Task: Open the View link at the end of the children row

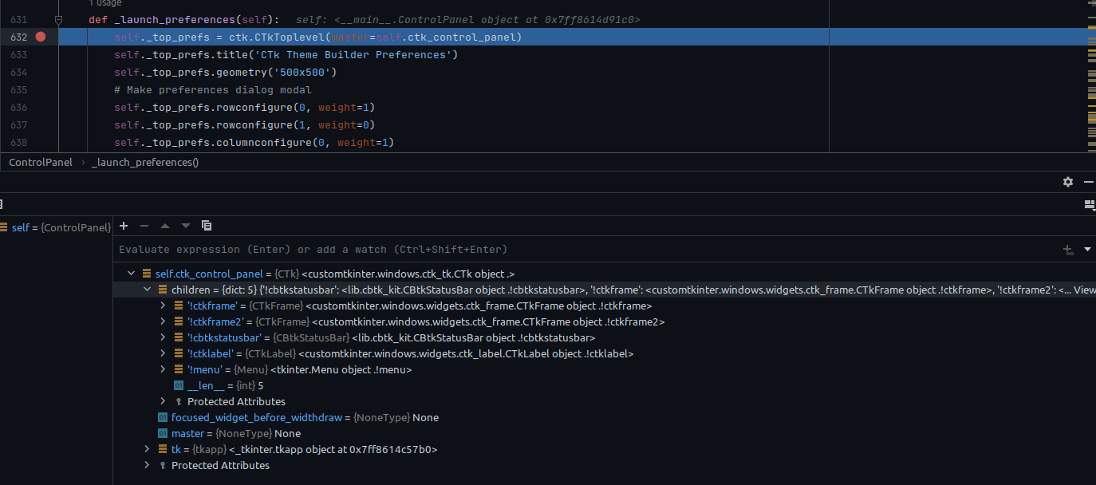Action: [1086, 290]
